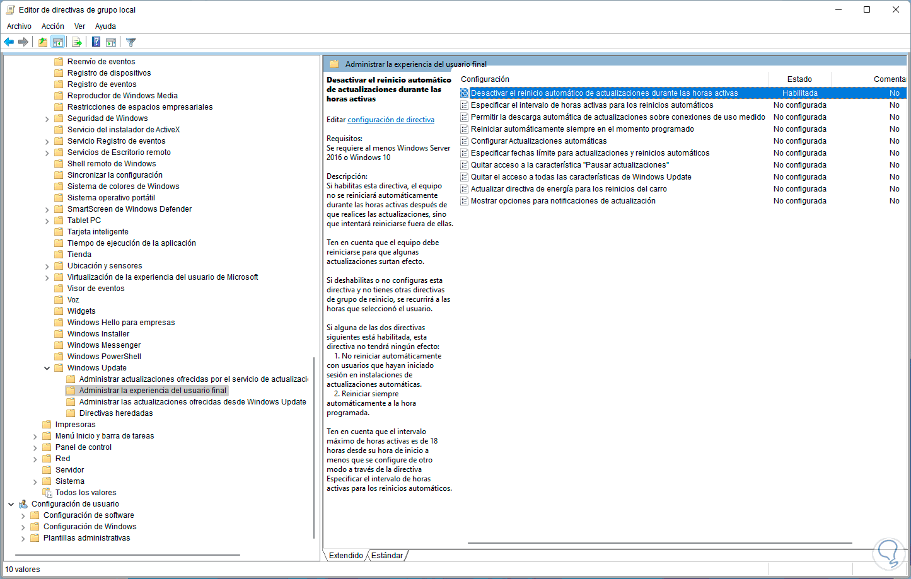Go up one level with folder arrow icon
Image resolution: width=911 pixels, height=579 pixels.
click(x=42, y=42)
